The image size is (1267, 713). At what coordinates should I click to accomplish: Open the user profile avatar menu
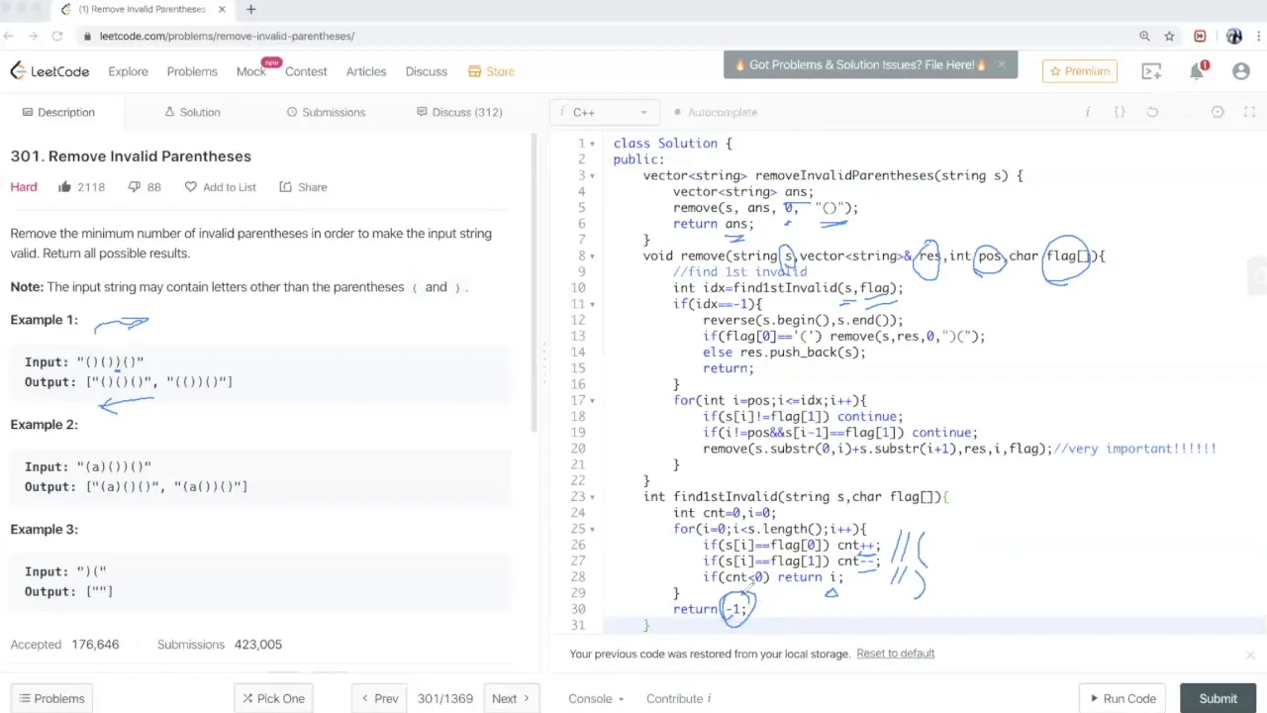1241,71
